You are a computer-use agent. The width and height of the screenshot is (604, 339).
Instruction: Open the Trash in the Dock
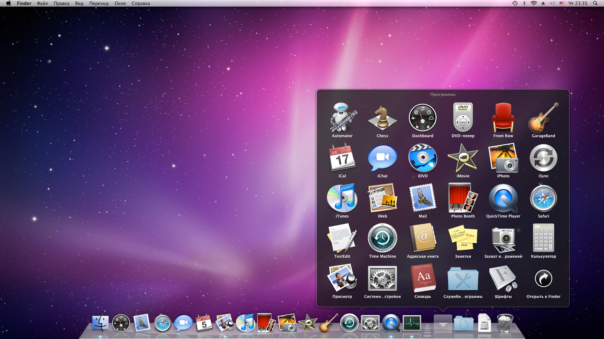505,323
